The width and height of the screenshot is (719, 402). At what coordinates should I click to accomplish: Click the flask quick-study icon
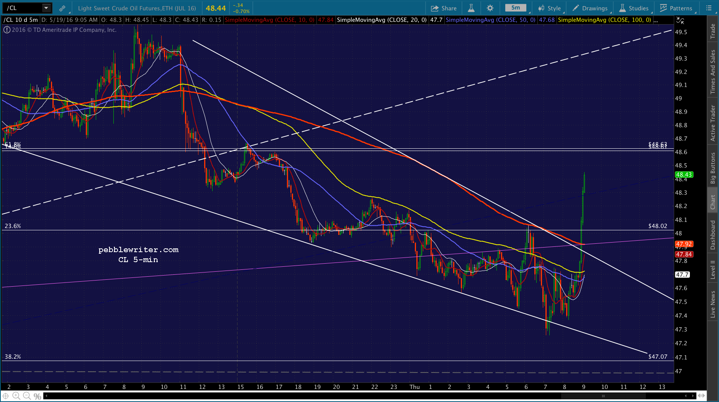click(471, 8)
